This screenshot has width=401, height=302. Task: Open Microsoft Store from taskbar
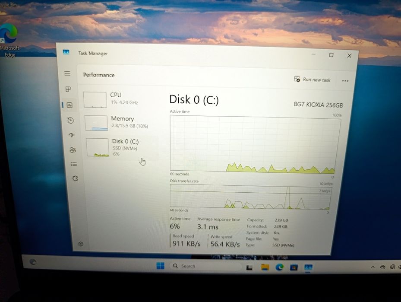click(294, 267)
